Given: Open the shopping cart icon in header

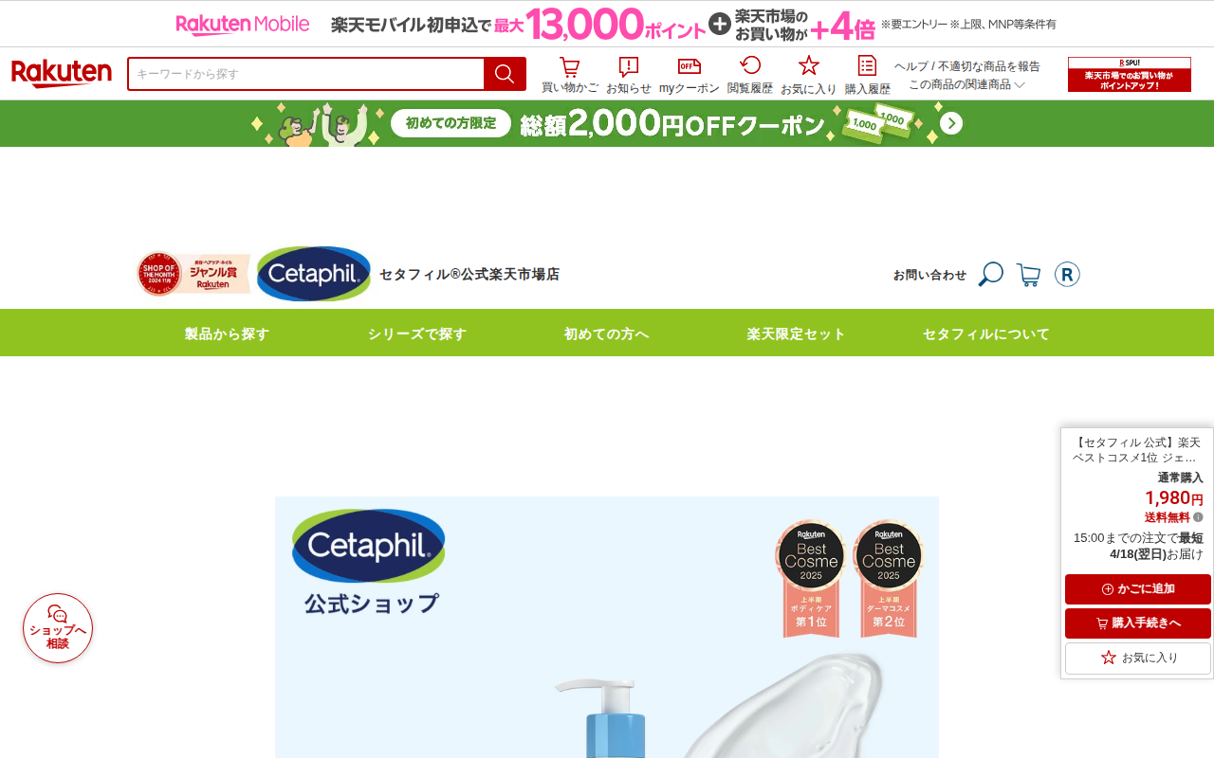Looking at the screenshot, I should click(x=569, y=75).
